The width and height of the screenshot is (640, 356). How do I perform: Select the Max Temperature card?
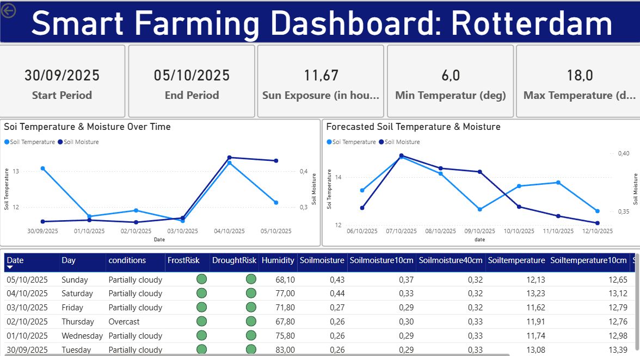point(578,80)
